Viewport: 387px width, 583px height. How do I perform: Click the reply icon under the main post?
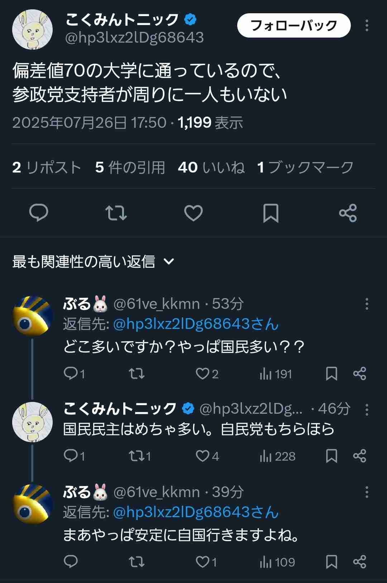tap(38, 213)
